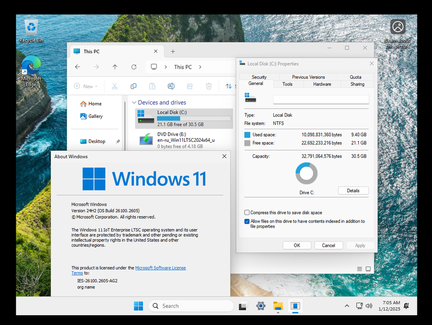Switch to large icons view at Explorer bottom
Image resolution: width=432 pixels, height=325 pixels.
click(x=368, y=269)
